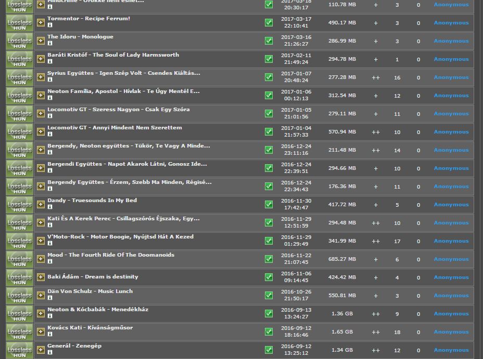Click the seeder count 18 for Kovács Kati

coord(397,332)
